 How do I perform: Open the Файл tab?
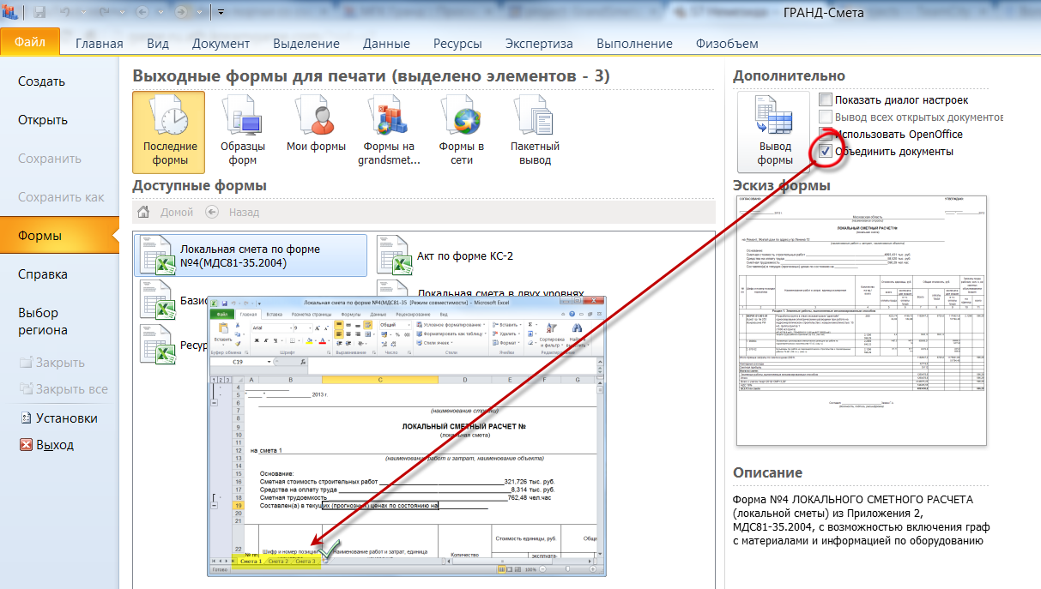point(30,41)
